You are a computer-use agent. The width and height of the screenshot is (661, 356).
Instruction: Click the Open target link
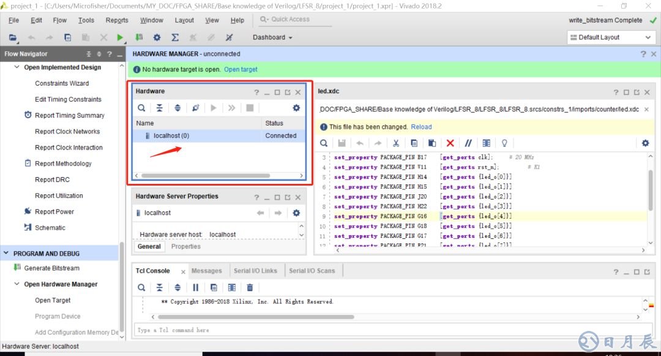click(x=241, y=69)
